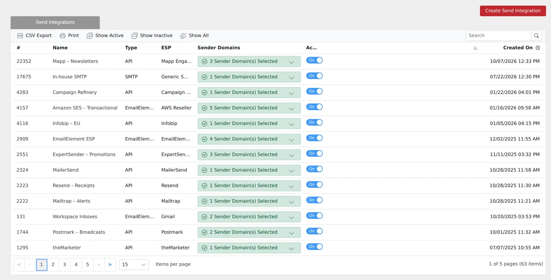The image size is (551, 280).
Task: Open theMarketer sender domains dropdown
Action: 249,248
